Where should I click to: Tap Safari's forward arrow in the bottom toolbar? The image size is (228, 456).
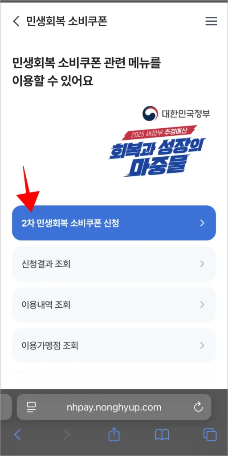pos(67,435)
